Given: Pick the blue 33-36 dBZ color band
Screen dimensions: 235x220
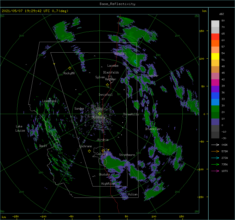Looking at the screenshot, I should pyautogui.click(x=215, y=96).
